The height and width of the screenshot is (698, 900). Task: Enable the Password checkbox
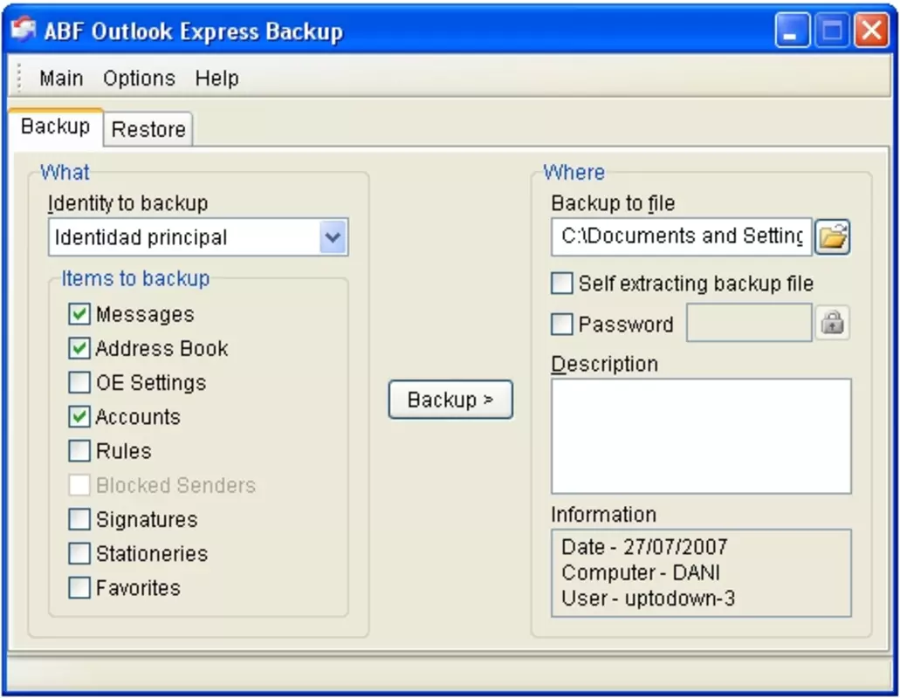[x=562, y=324]
